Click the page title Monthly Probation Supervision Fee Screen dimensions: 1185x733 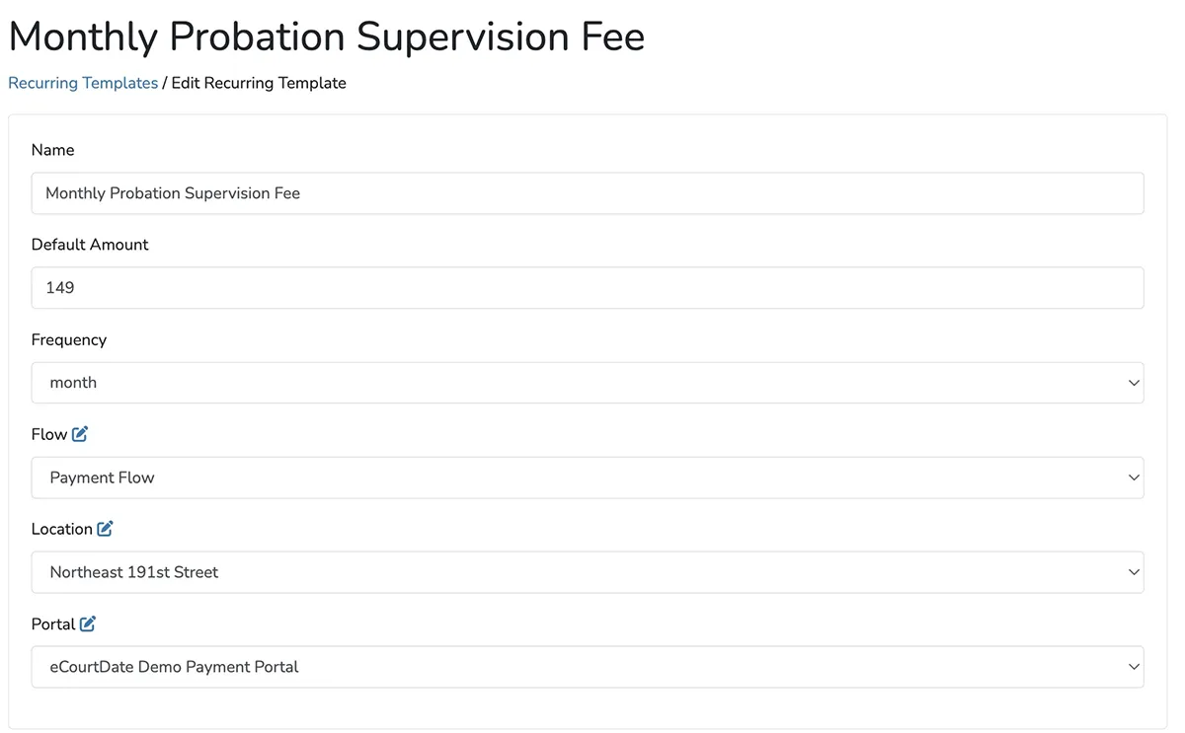coord(326,37)
